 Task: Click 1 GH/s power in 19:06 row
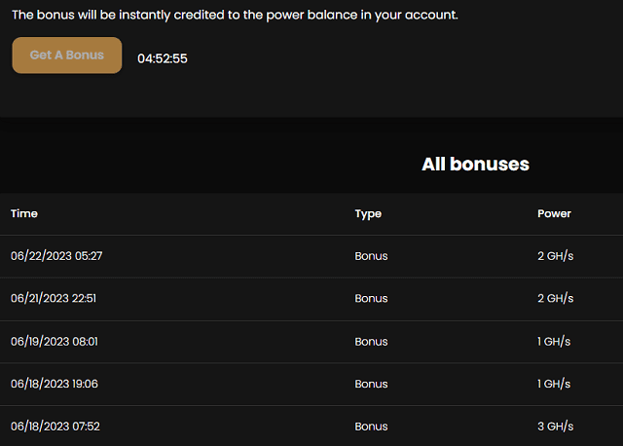click(x=554, y=384)
